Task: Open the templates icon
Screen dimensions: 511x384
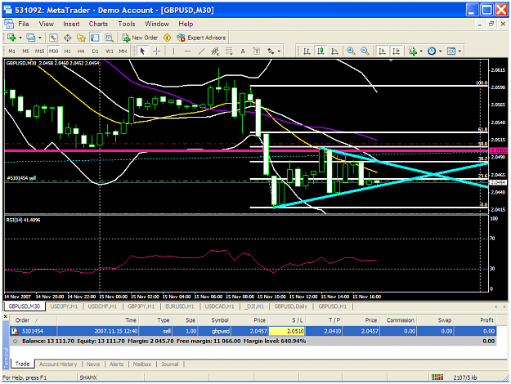Action: coord(451,51)
